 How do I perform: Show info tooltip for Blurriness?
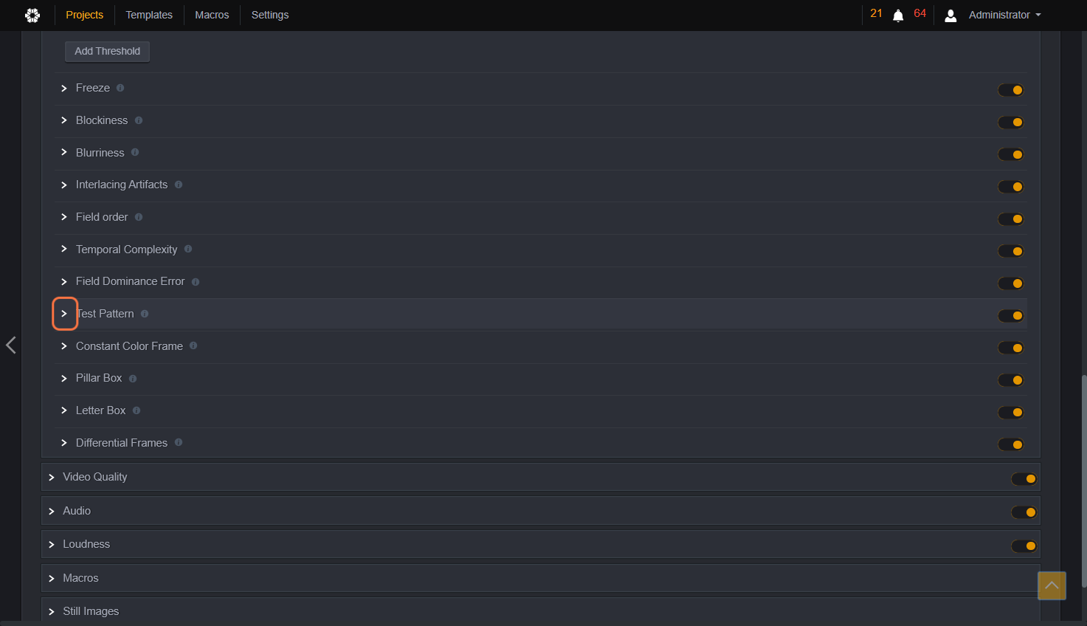[x=135, y=152]
